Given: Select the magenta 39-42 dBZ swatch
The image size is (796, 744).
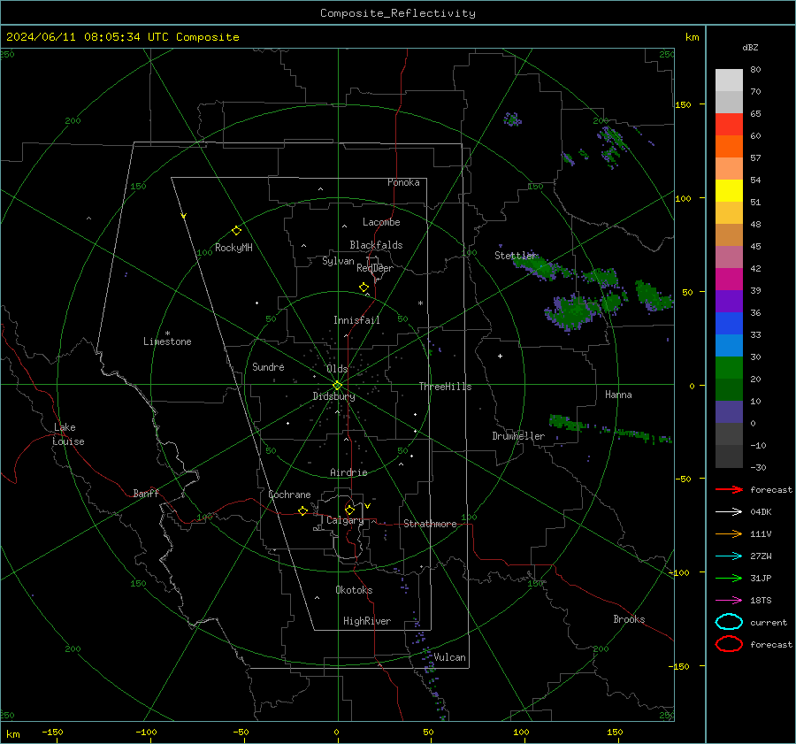Looking at the screenshot, I should click(729, 279).
